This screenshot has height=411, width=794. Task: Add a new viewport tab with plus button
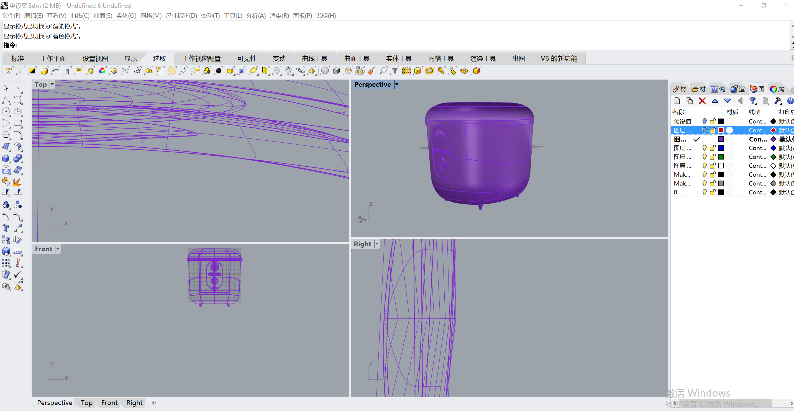tap(154, 403)
